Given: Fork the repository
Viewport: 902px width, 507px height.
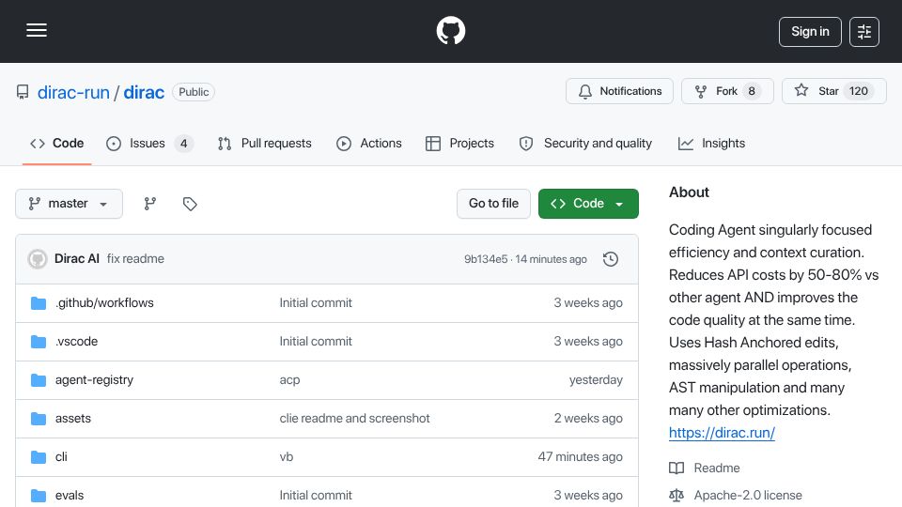Looking at the screenshot, I should (727, 91).
